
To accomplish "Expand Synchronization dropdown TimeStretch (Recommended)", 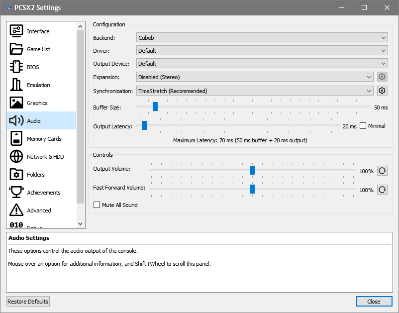I will click(255, 91).
